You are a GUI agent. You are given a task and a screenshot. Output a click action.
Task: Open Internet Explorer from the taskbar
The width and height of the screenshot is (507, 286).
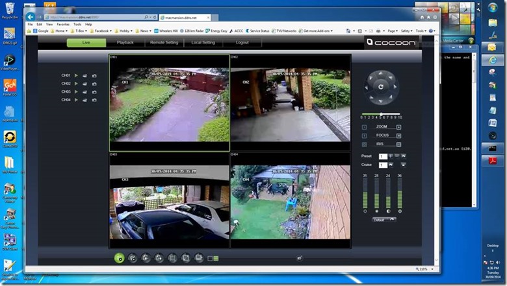click(x=492, y=60)
